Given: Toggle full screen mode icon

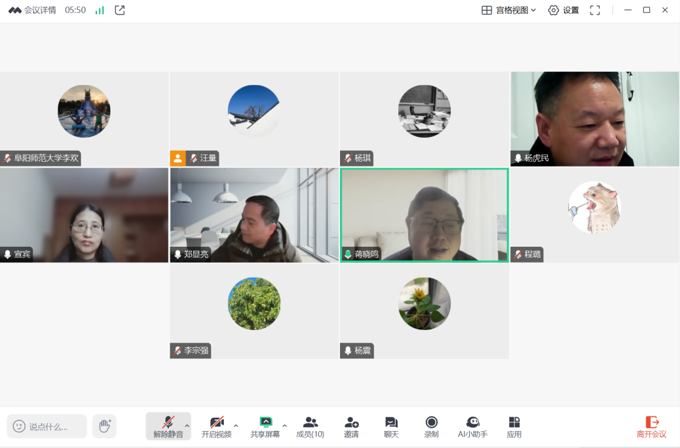Looking at the screenshot, I should click(595, 10).
